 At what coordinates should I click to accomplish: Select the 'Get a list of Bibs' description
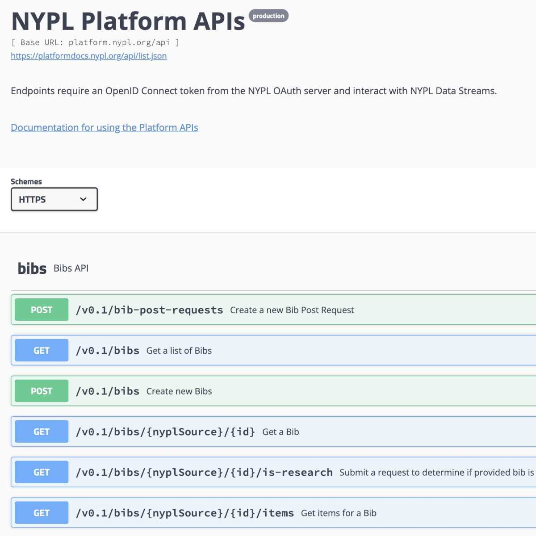(x=179, y=351)
